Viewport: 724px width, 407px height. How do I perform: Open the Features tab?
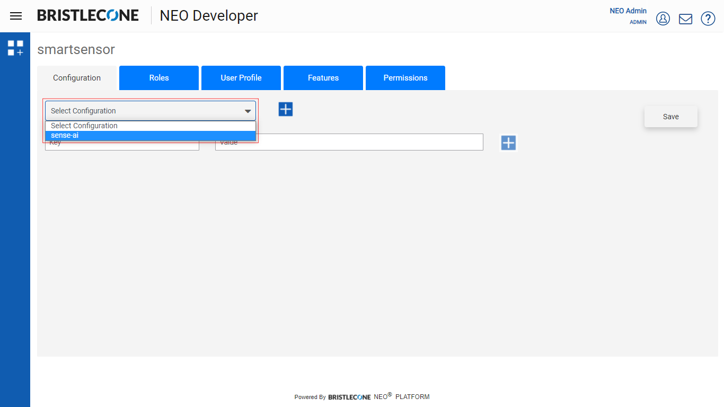323,78
